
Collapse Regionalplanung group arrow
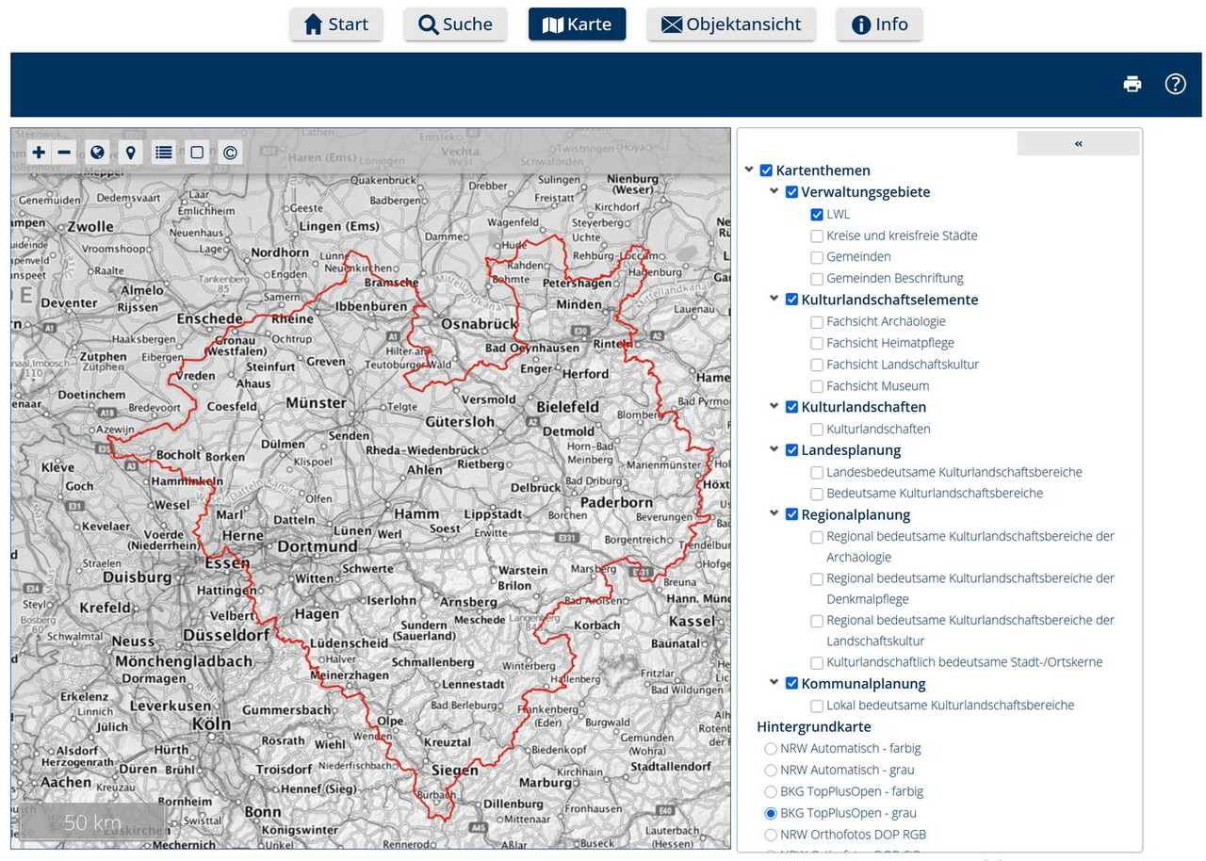[774, 513]
